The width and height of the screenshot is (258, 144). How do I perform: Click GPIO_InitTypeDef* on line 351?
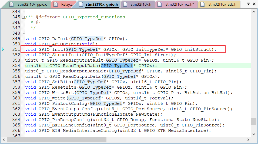click(145, 49)
